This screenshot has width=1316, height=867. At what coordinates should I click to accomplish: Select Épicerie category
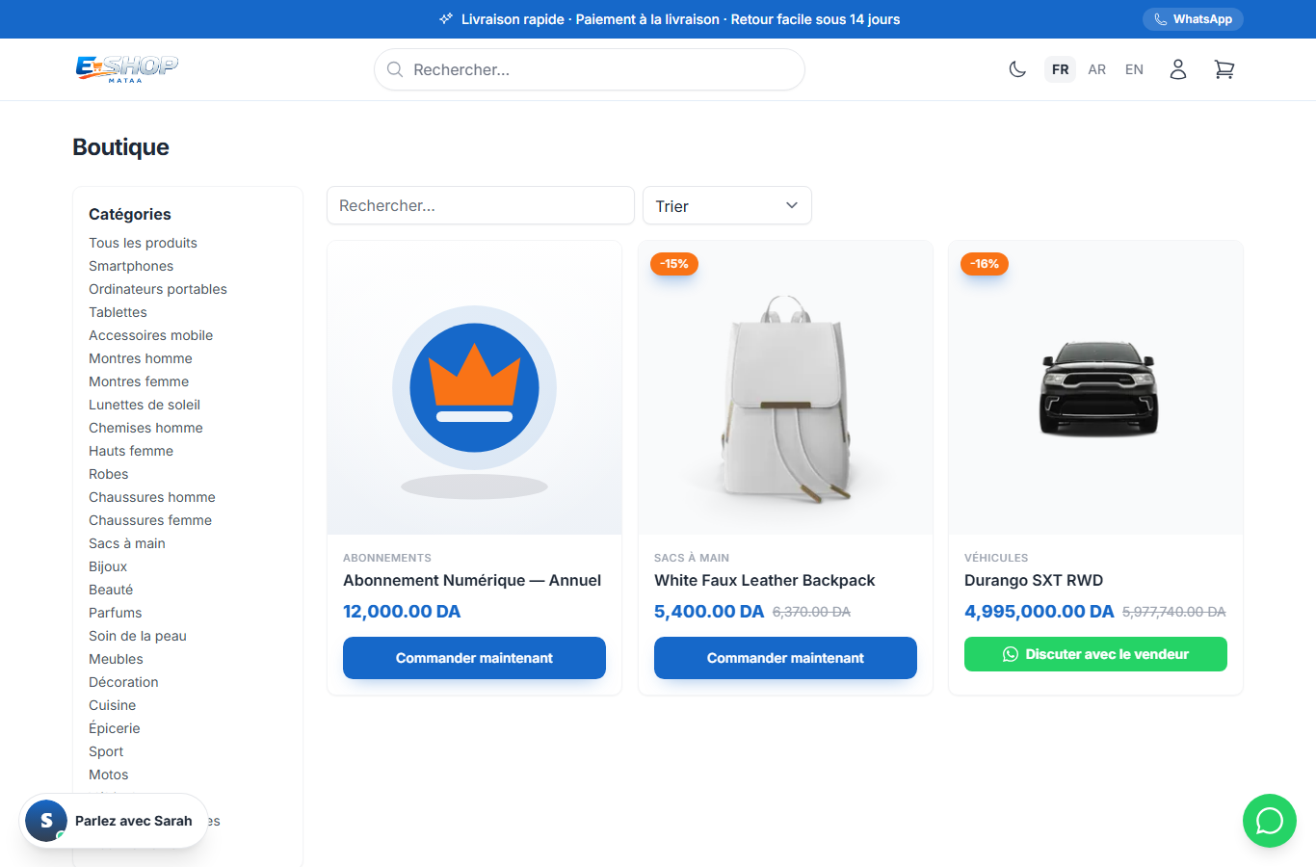click(115, 728)
